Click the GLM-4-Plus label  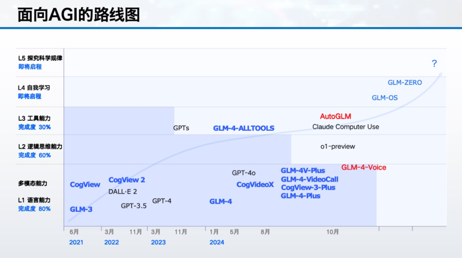(301, 196)
